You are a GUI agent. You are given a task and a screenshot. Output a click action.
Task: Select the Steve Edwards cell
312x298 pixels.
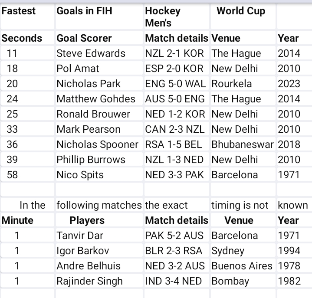(91, 54)
